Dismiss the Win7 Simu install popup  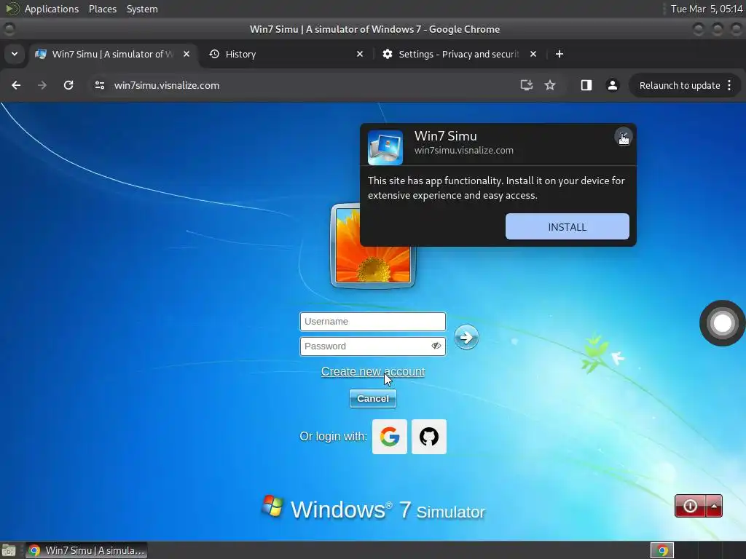click(623, 136)
